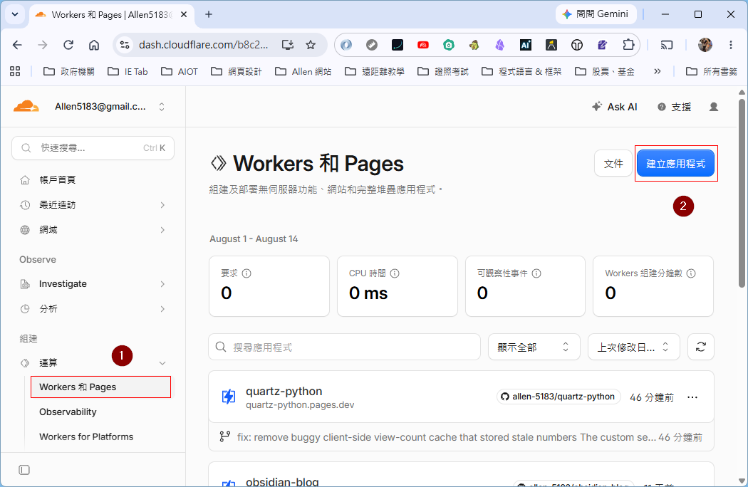This screenshot has height=487, width=748.
Task: Open the obsidian-blog project
Action: pyautogui.click(x=282, y=482)
